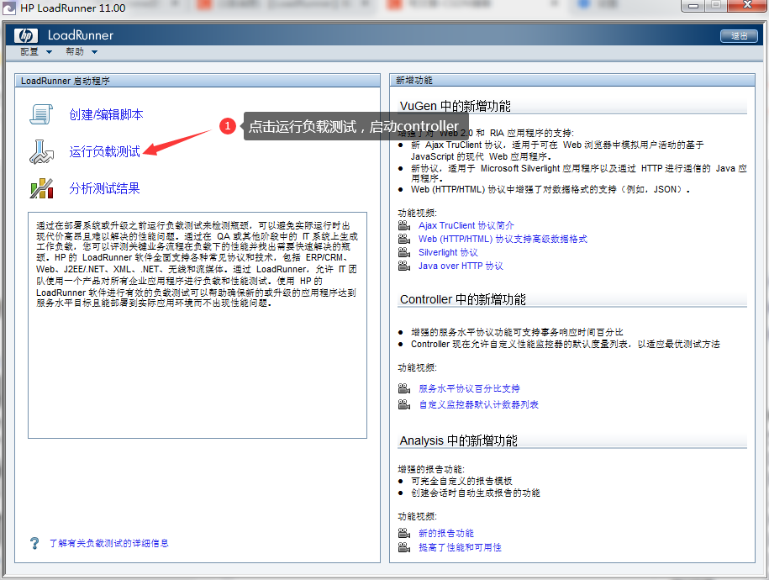
Task: Click video icon beside Ajax TruClient 协议简介
Action: tap(404, 226)
